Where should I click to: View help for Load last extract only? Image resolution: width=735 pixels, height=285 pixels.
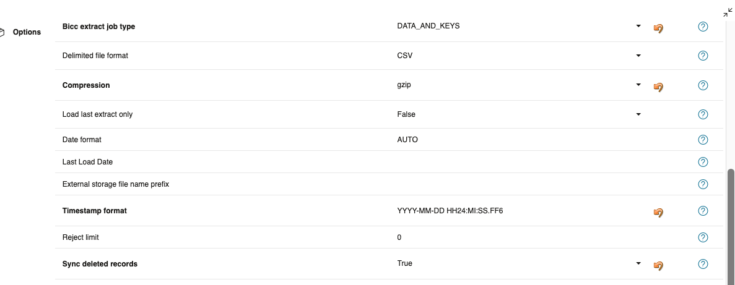(x=703, y=114)
